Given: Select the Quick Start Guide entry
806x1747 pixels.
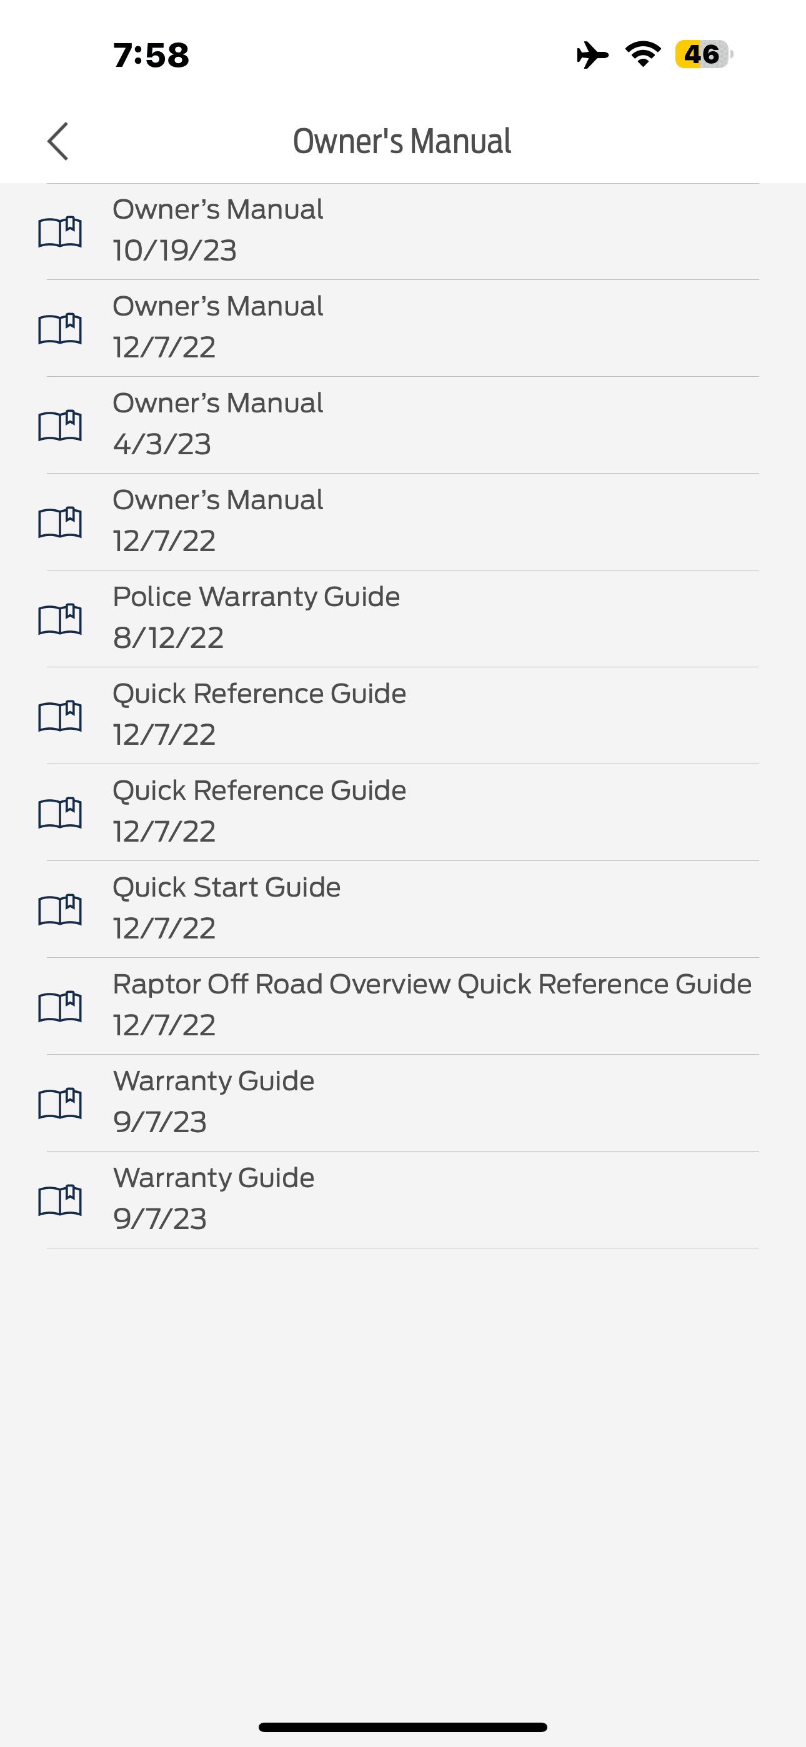Looking at the screenshot, I should pyautogui.click(x=402, y=908).
